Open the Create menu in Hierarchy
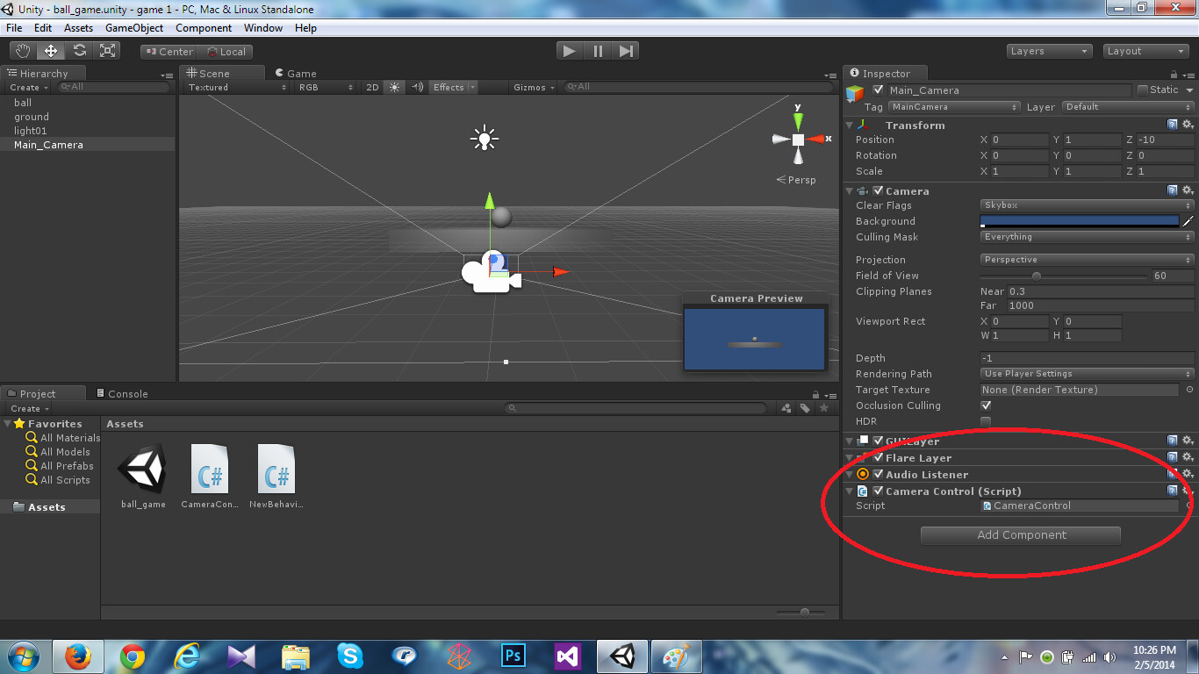Viewport: 1199px width, 674px height. (x=26, y=87)
